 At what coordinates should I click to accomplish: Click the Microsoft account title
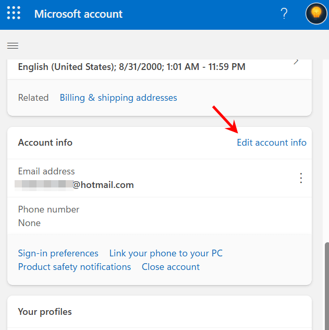tap(78, 14)
